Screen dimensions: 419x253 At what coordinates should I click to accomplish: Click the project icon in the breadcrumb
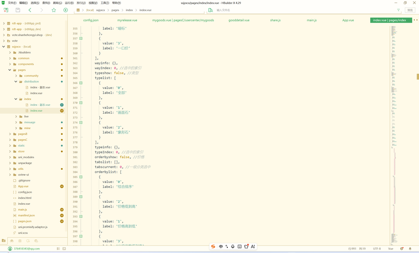click(78, 10)
